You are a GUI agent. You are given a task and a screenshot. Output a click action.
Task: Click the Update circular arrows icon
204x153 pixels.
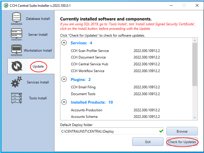coord(17,66)
